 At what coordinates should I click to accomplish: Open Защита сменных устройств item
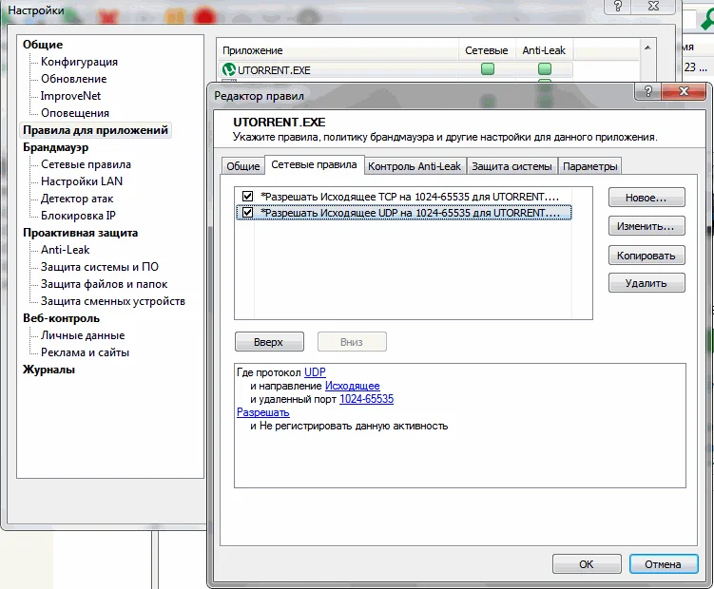(113, 301)
